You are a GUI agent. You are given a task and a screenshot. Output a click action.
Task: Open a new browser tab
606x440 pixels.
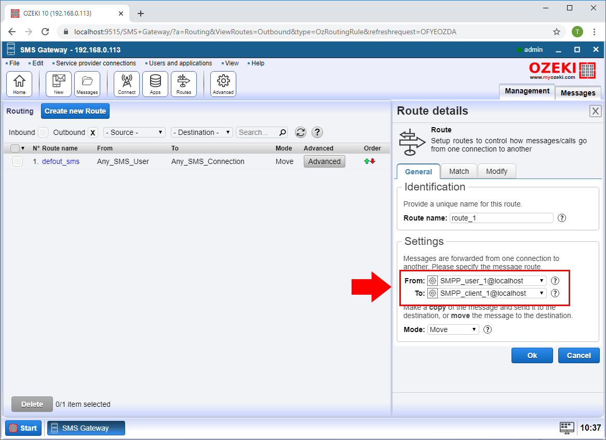pos(141,13)
